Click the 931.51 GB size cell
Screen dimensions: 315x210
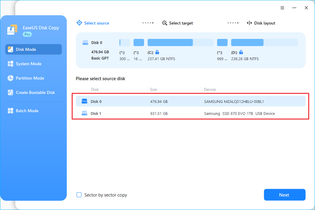pos(159,114)
